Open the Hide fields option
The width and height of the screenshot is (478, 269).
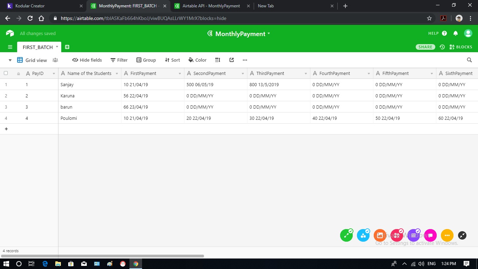click(x=87, y=60)
